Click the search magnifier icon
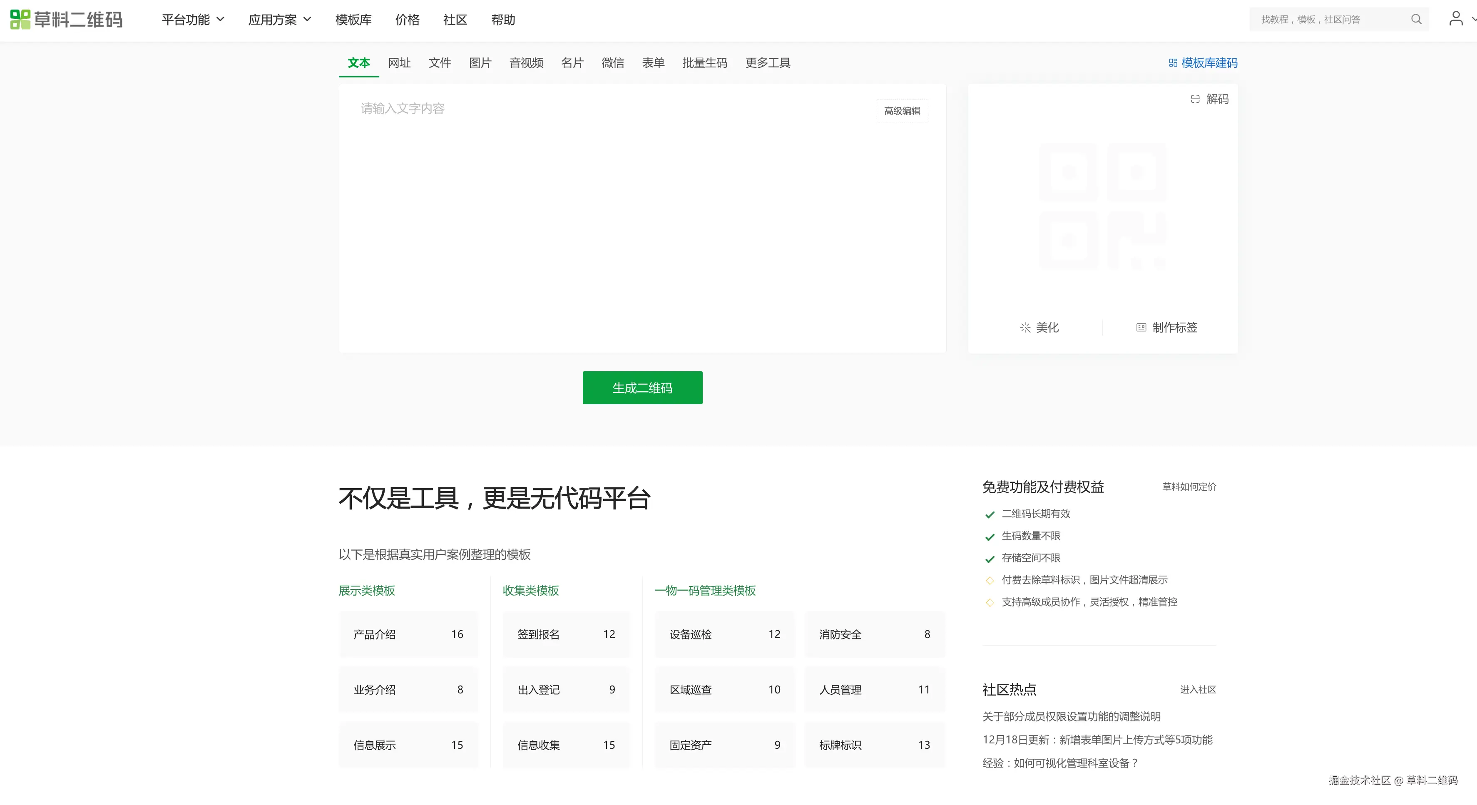Screen dimensions: 1477x805 pos(1416,20)
